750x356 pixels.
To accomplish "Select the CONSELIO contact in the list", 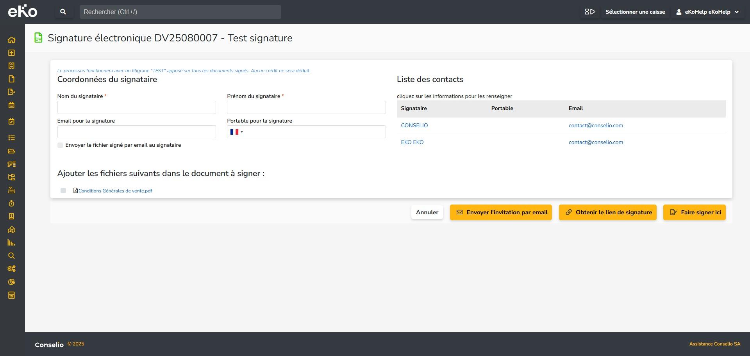I will 414,125.
